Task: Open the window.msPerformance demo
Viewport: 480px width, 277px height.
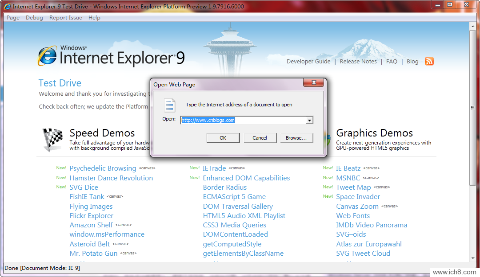Action: tap(107, 234)
